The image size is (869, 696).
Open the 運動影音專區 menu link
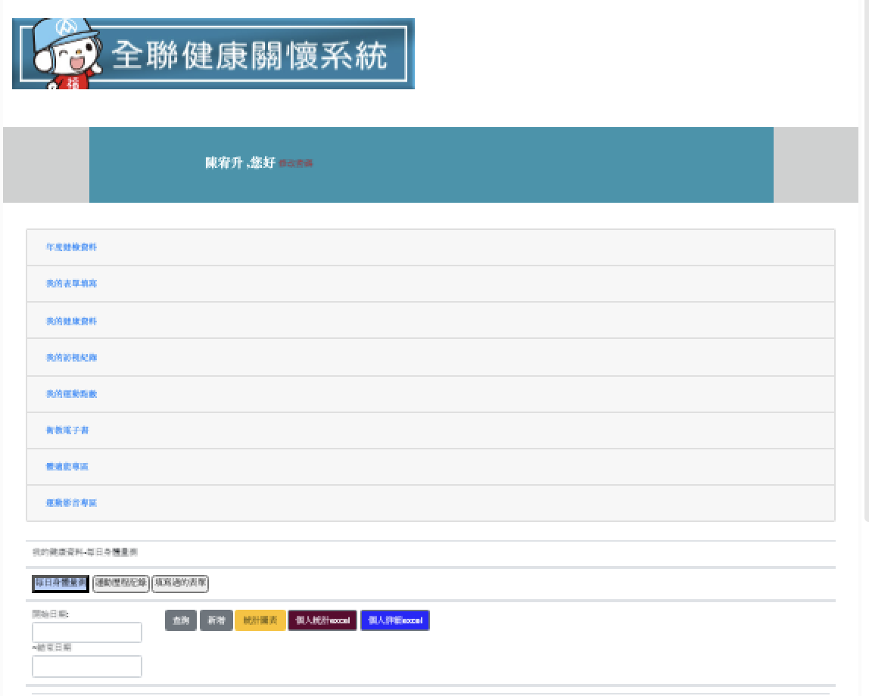[71, 503]
